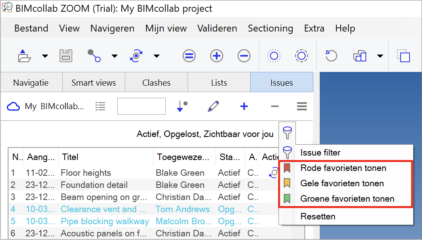Expand the orbit navigation dropdown arrow
The height and width of the screenshot is (240, 422).
pos(157,56)
